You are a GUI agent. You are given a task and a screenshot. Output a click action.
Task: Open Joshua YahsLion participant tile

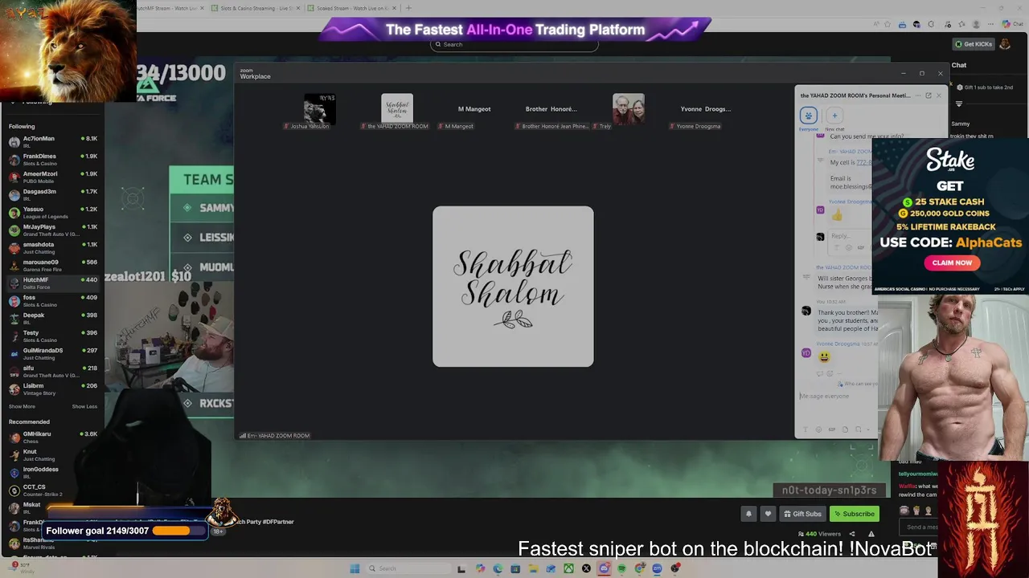[319, 112]
